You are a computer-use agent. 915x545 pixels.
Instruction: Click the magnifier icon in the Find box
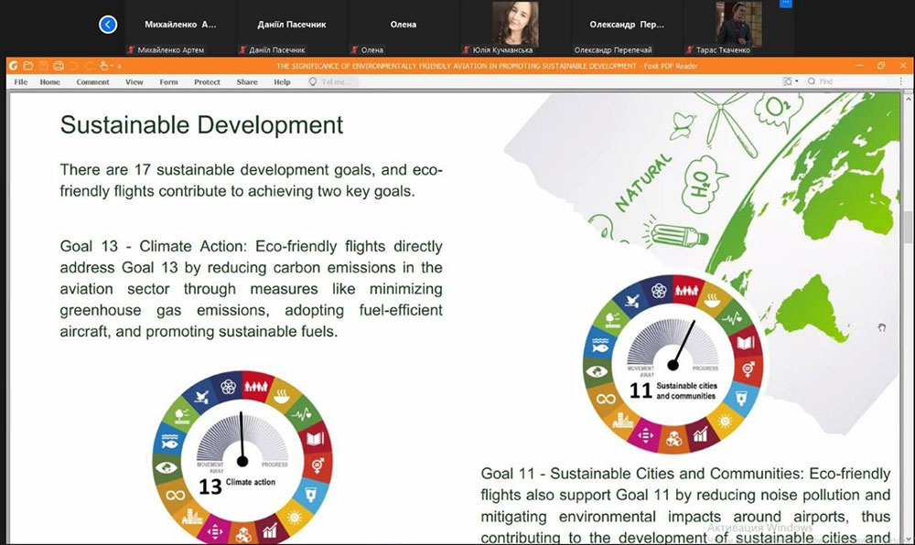point(811,81)
